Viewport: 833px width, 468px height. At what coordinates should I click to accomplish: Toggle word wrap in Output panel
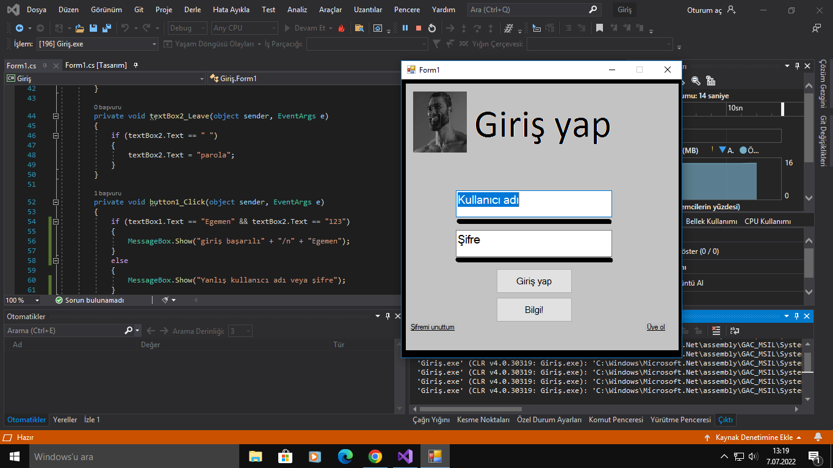pyautogui.click(x=735, y=331)
